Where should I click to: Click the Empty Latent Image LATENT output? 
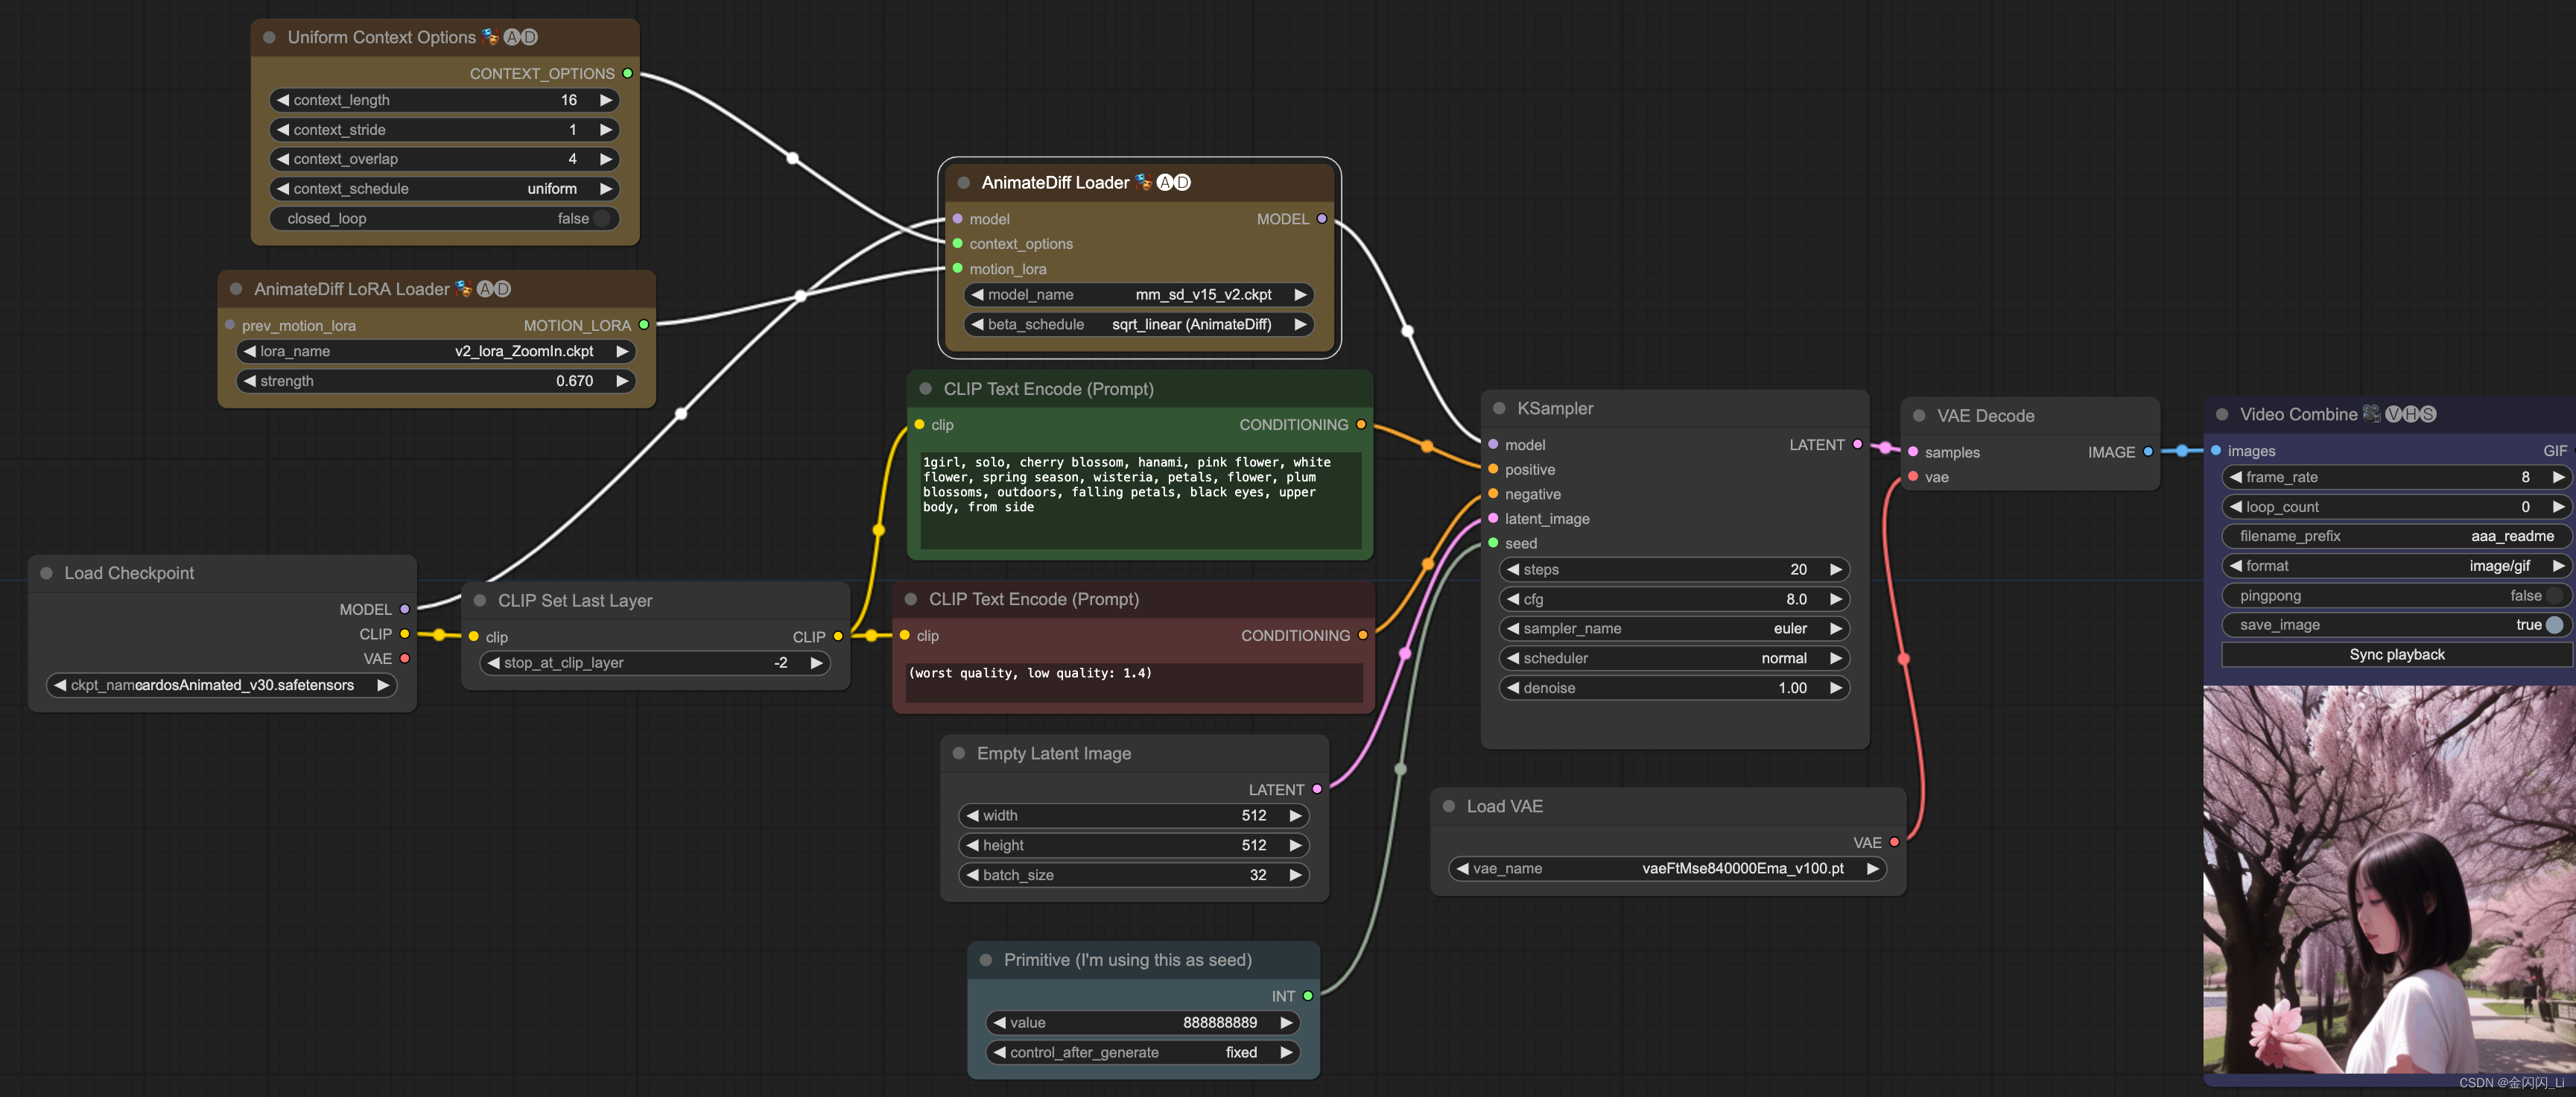(x=1317, y=789)
